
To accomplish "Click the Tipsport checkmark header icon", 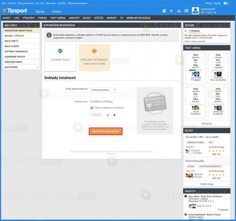I will point(171,11).
